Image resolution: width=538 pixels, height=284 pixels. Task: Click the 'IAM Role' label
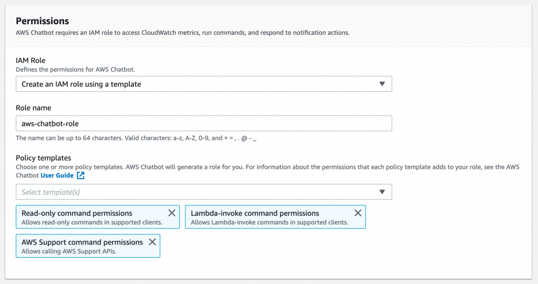[x=30, y=60]
